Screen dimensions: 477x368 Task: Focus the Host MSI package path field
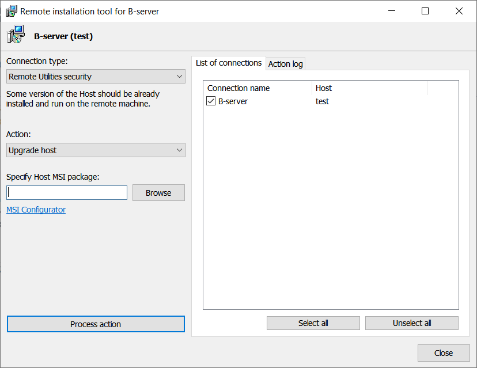[67, 192]
